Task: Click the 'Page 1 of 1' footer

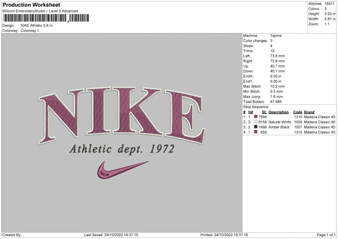Action: [326, 235]
